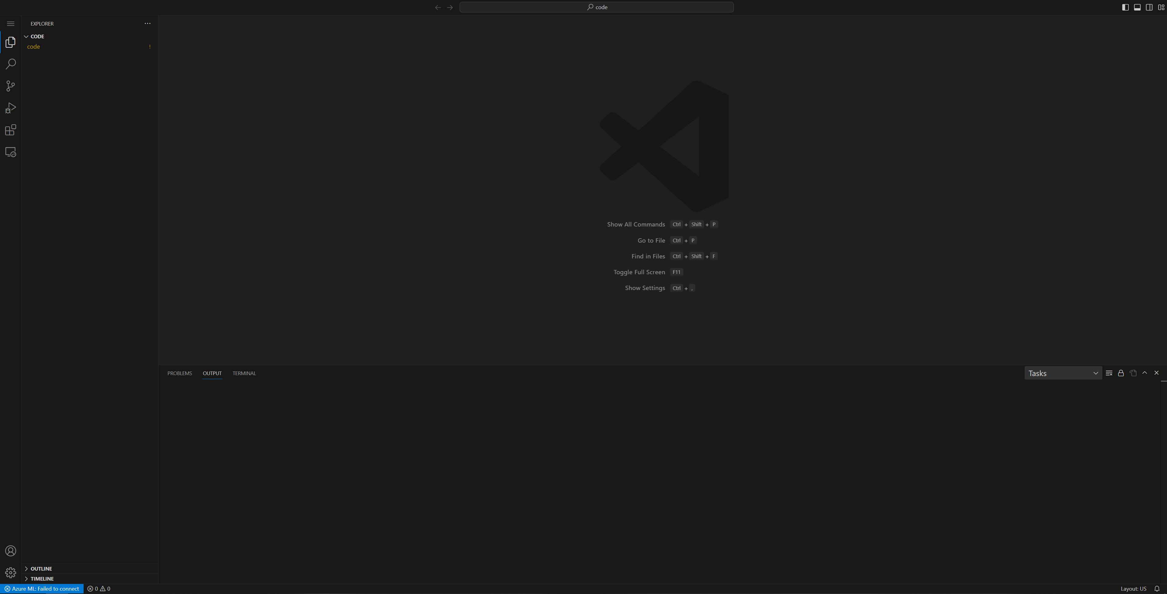The image size is (1167, 594).
Task: Toggle primary side bar visibility
Action: tap(1125, 7)
